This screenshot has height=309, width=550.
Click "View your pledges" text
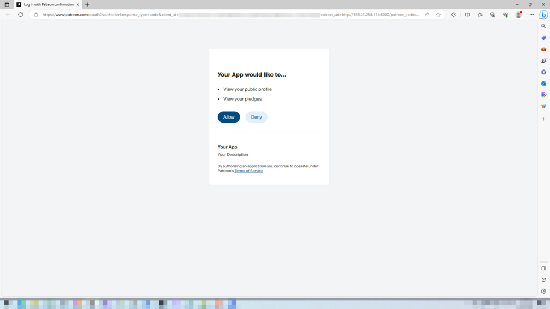(242, 99)
